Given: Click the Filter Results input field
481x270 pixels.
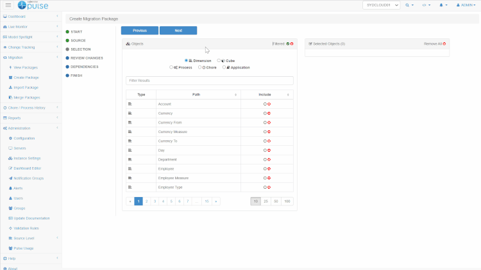Looking at the screenshot, I should 210,81.
